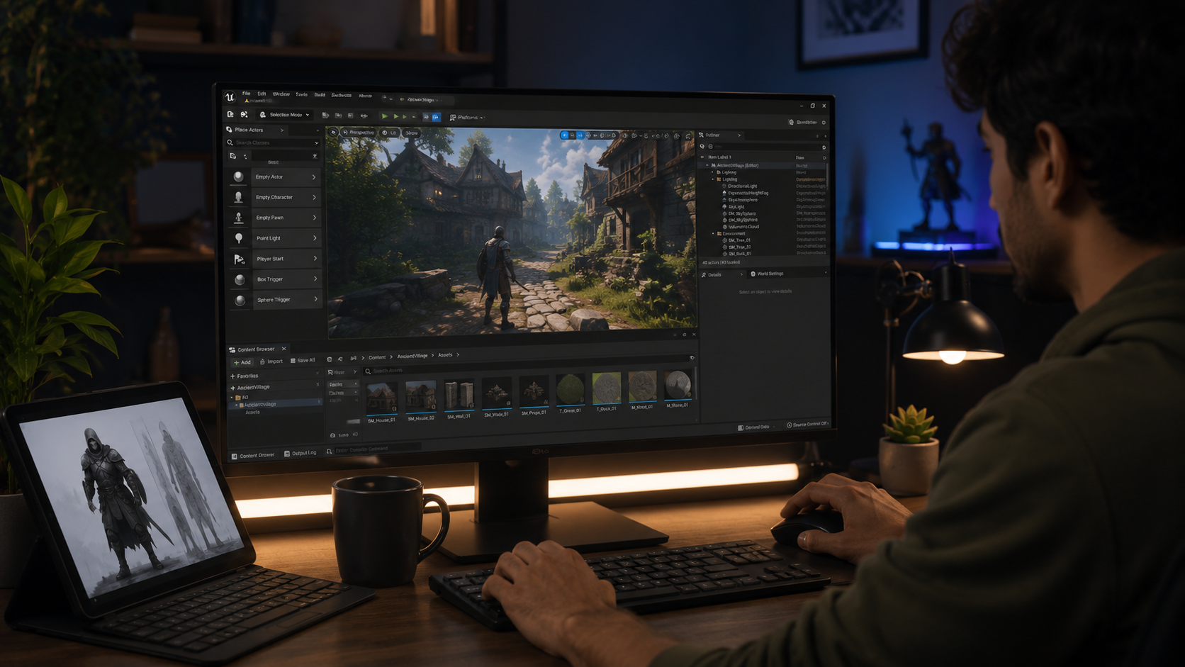Click the green Play button in toolbar
Viewport: 1185px width, 667px height.
[385, 116]
